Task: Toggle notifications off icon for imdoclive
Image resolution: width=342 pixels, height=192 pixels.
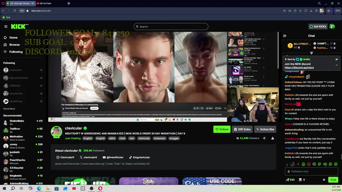Action: (x=41, y=70)
